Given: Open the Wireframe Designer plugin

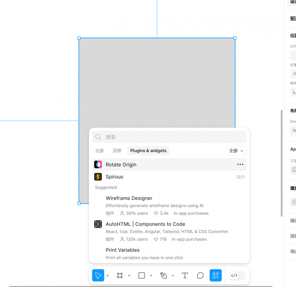Looking at the screenshot, I should (169, 206).
